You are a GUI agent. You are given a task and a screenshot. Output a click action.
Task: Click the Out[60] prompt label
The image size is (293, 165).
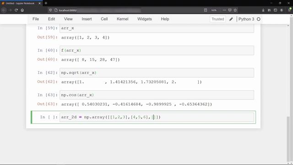tap(48, 59)
